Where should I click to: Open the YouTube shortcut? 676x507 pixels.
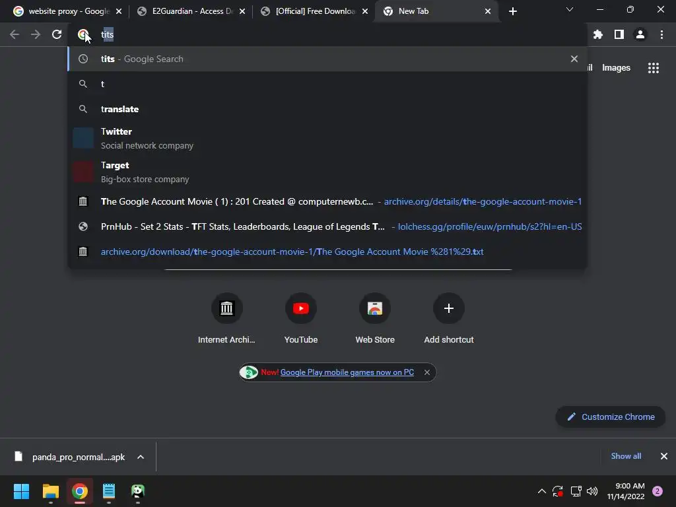[x=301, y=318]
